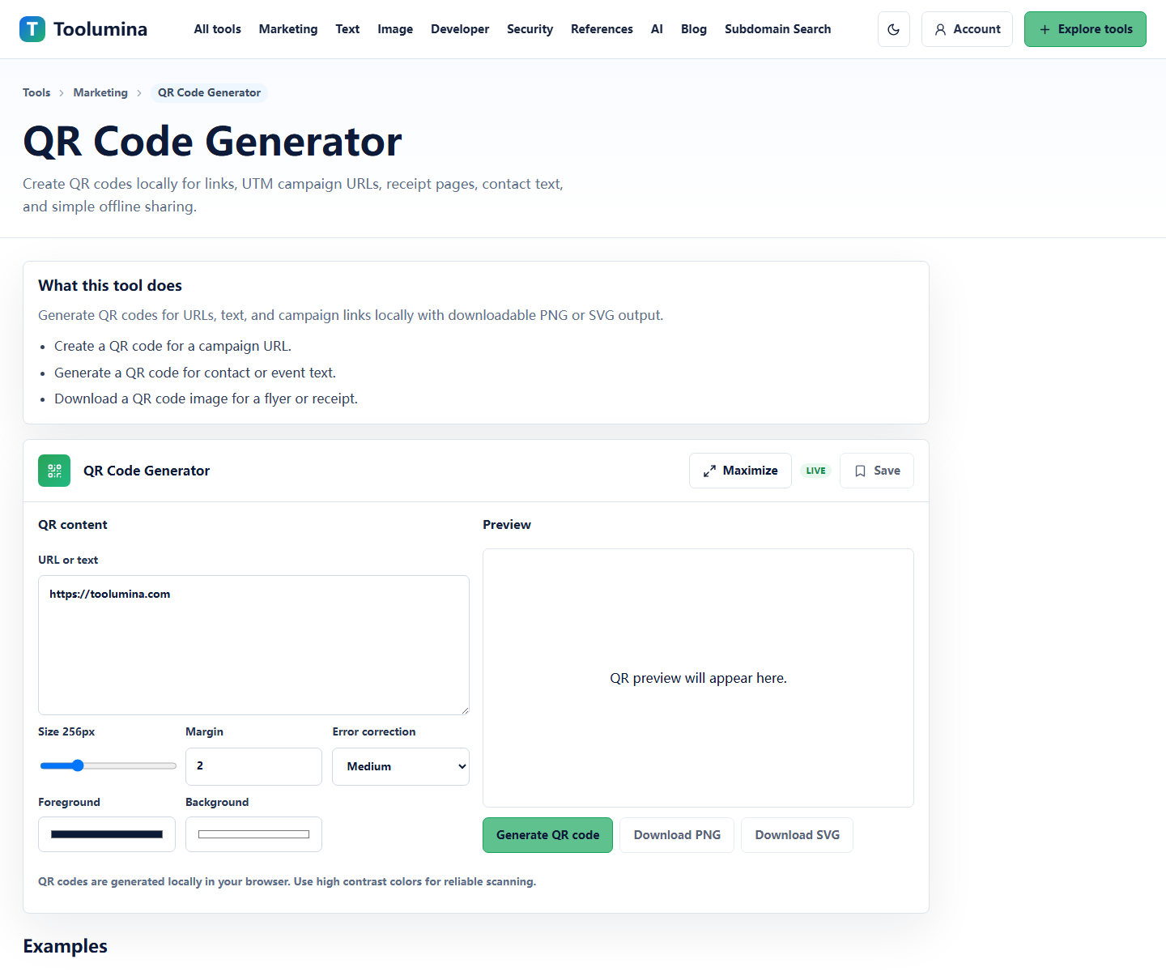Open the AI nav item
Image resolution: width=1166 pixels, height=972 pixels.
pyautogui.click(x=657, y=29)
